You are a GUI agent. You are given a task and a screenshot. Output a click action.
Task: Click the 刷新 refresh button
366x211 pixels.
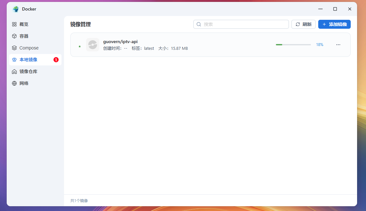[x=304, y=24]
